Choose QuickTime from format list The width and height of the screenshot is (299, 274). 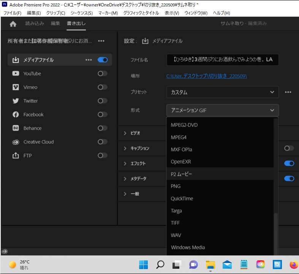click(220, 198)
